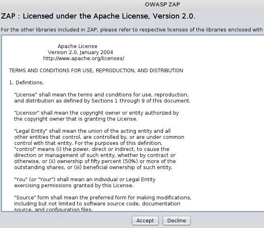Decline the license agreement
264x228 pixels.
pyautogui.click(x=176, y=220)
